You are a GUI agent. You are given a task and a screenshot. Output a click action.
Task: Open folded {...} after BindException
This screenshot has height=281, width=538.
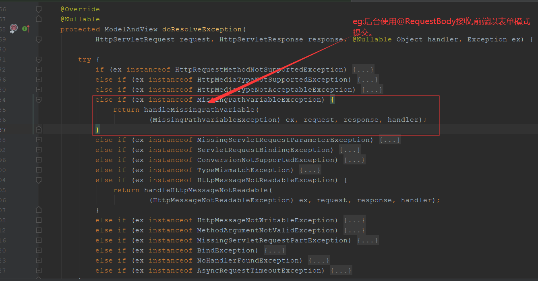coord(275,250)
